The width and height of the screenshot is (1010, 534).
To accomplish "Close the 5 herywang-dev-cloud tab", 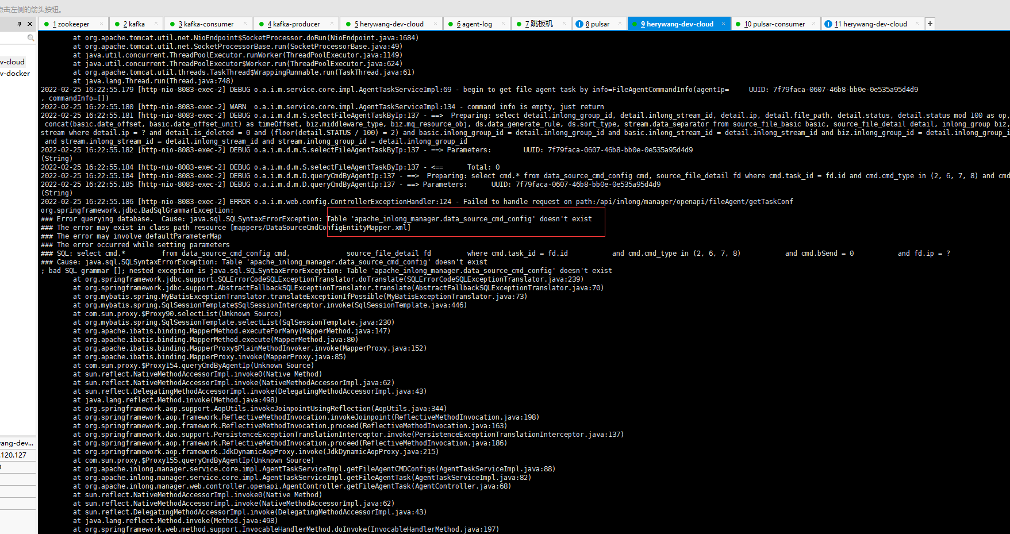I will (x=435, y=24).
